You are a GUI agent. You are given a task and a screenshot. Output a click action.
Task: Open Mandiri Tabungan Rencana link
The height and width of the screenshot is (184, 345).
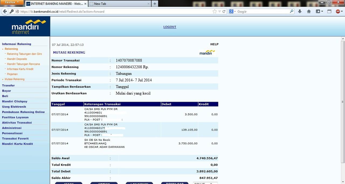[23, 64]
